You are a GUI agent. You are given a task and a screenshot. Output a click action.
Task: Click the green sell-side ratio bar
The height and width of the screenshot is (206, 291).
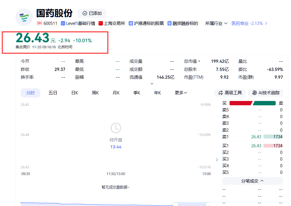point(264,103)
